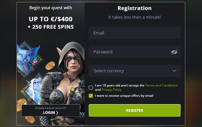The width and height of the screenshot is (202, 127).
Task: Click the gold coin beside the cat
Action: [x=50, y=66]
